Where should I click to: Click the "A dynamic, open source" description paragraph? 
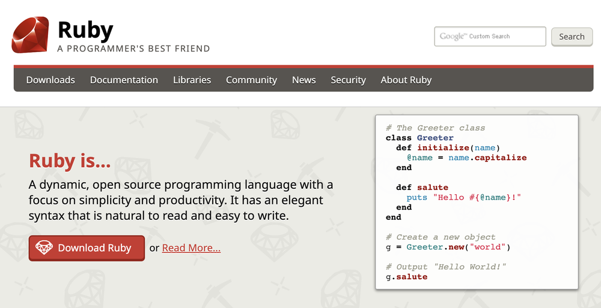[x=181, y=200]
